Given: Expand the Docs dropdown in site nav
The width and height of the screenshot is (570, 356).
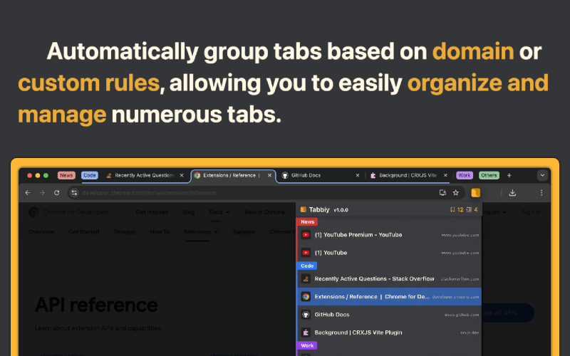Looking at the screenshot, I should click(x=219, y=211).
